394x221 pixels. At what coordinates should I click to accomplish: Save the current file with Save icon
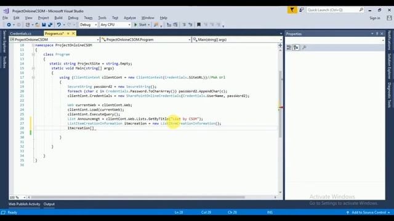tap(44, 25)
